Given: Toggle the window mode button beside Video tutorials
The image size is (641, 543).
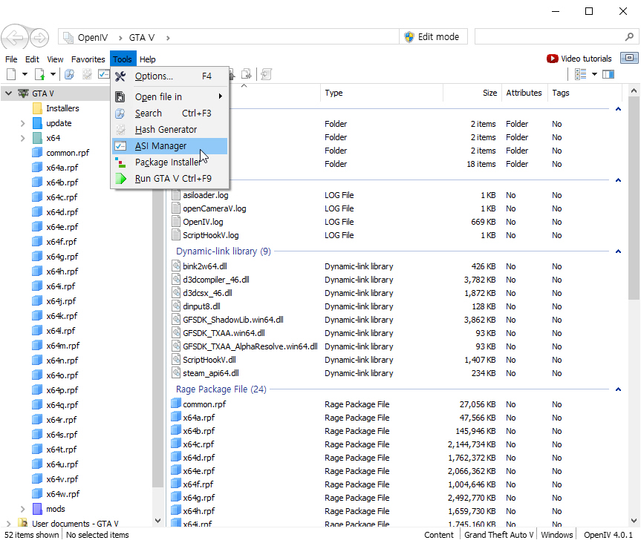Looking at the screenshot, I should pos(629,58).
